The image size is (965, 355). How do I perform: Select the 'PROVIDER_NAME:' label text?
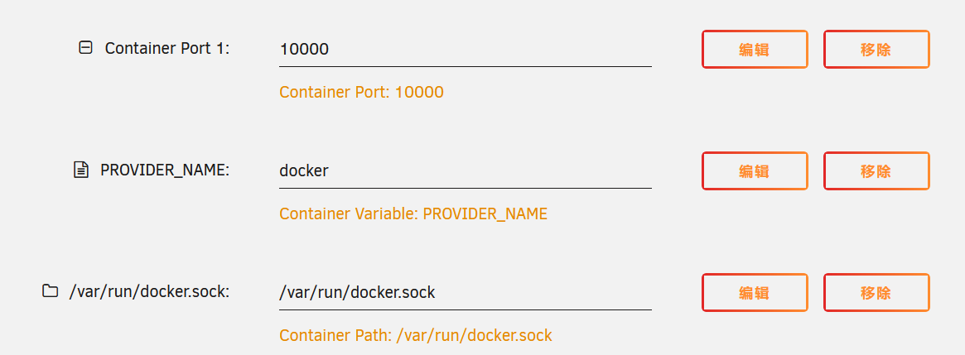tap(165, 170)
